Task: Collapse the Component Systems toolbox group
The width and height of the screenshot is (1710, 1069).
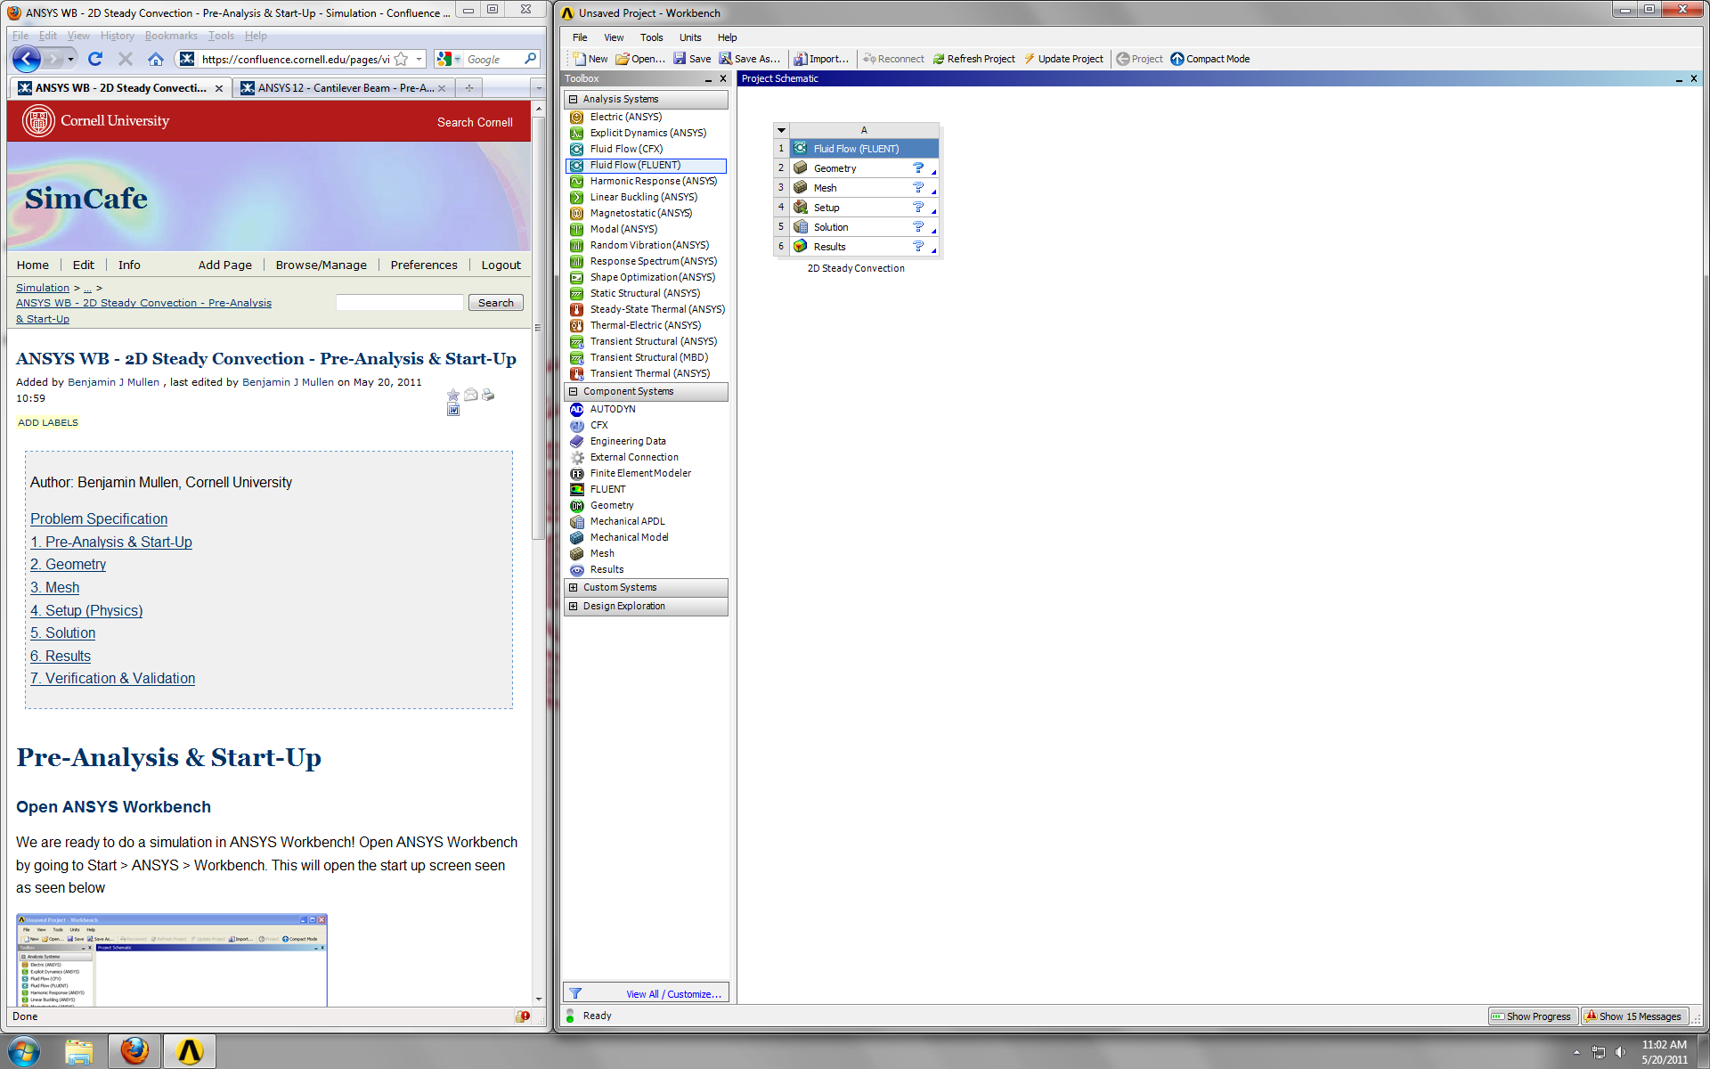Action: pyautogui.click(x=573, y=391)
